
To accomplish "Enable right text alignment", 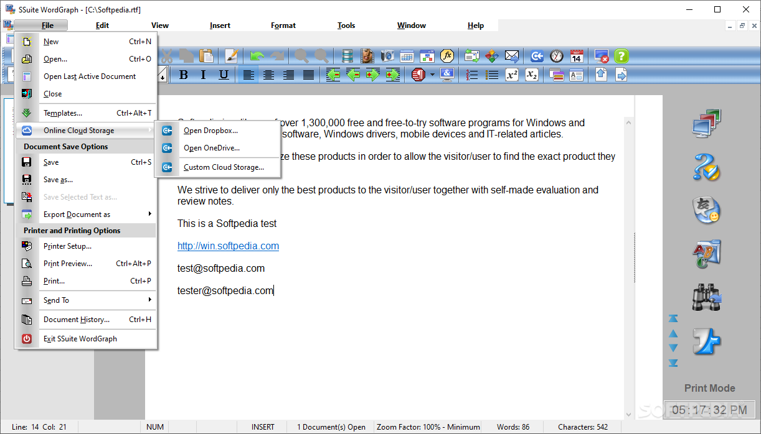I will 288,75.
